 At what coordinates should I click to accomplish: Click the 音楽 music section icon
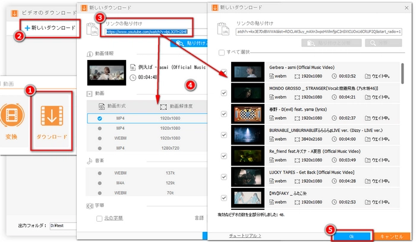(x=89, y=160)
